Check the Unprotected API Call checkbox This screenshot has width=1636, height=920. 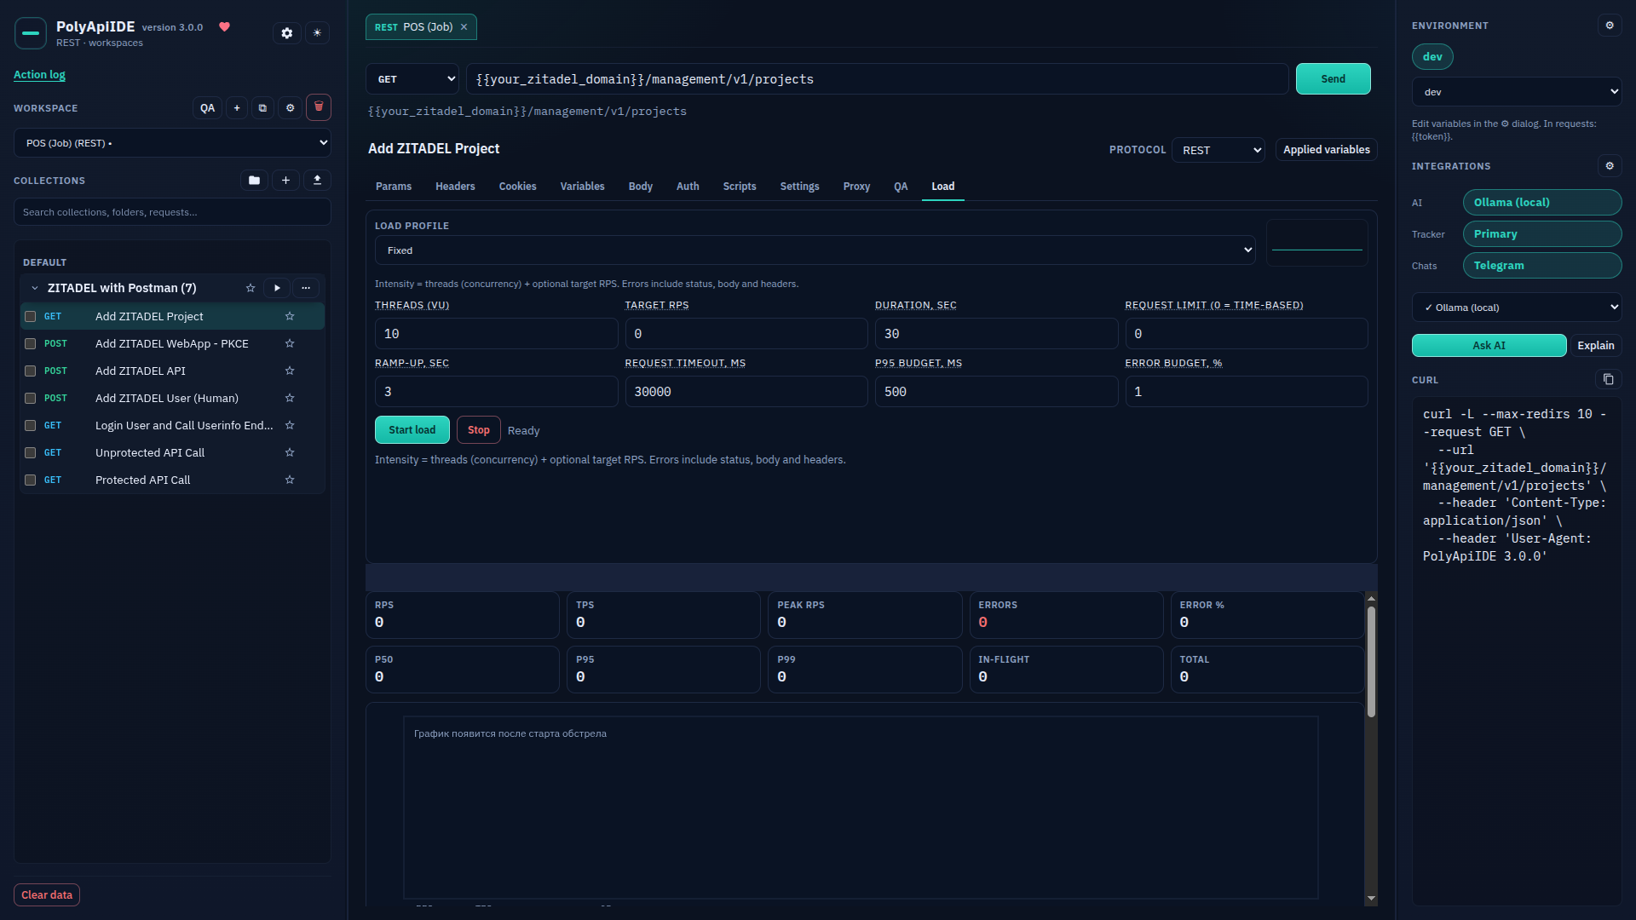point(31,452)
